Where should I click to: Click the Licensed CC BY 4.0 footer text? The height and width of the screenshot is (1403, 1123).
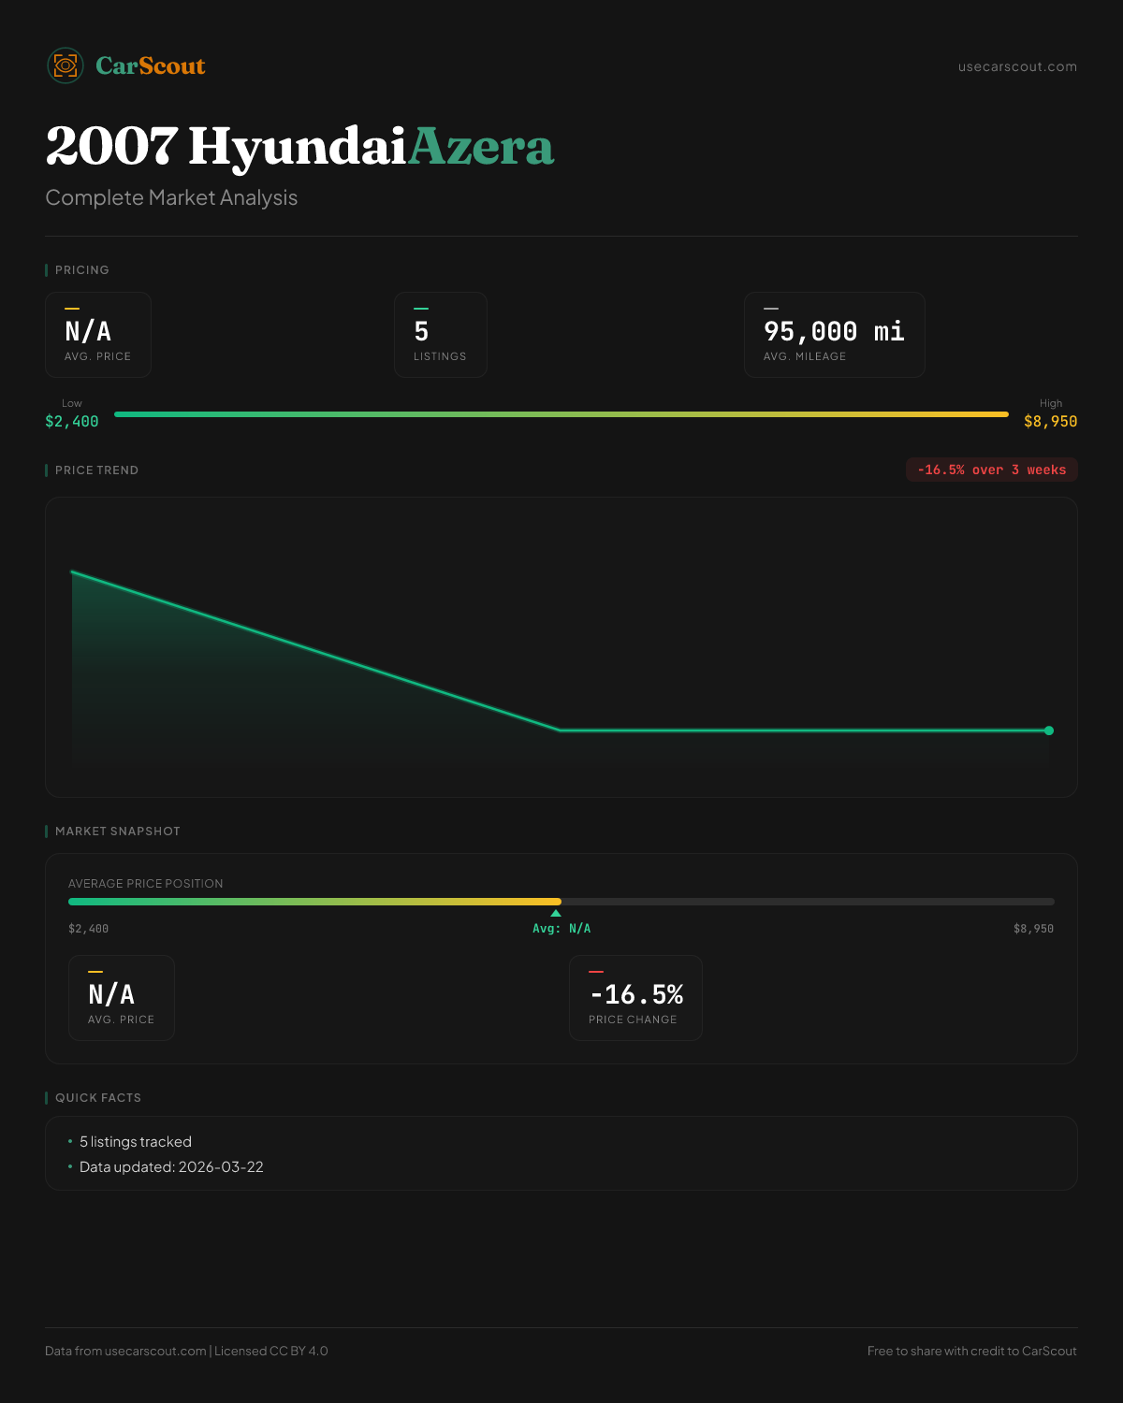(x=271, y=1351)
